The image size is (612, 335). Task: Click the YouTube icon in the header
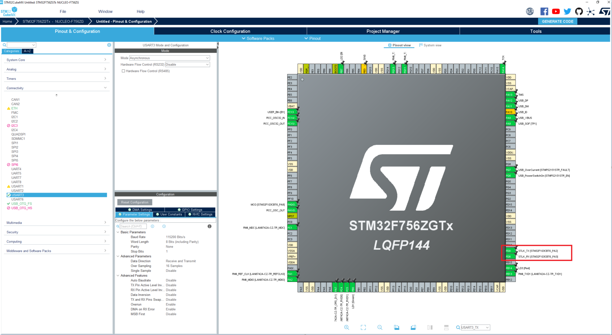pos(556,11)
